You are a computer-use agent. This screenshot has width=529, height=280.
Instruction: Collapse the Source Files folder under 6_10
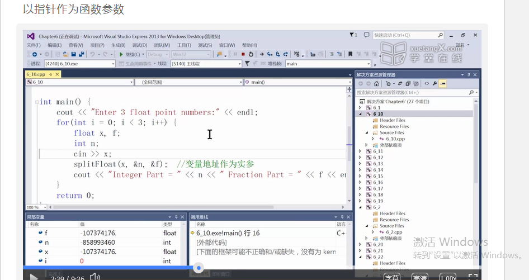(367, 132)
